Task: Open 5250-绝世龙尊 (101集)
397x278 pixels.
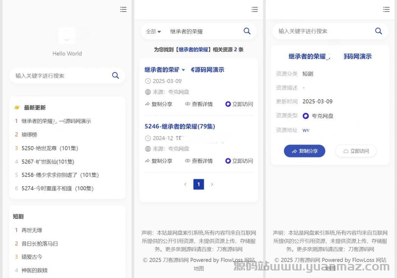Action: point(50,148)
